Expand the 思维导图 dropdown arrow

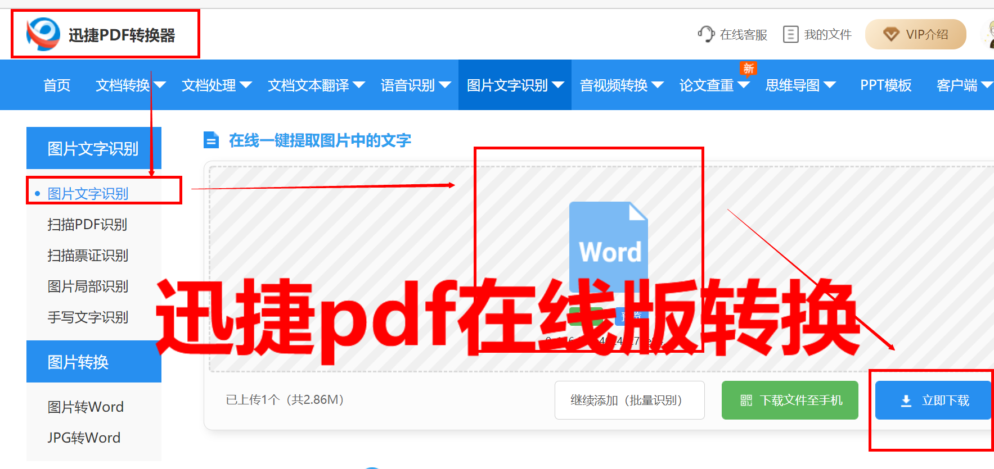coord(830,85)
